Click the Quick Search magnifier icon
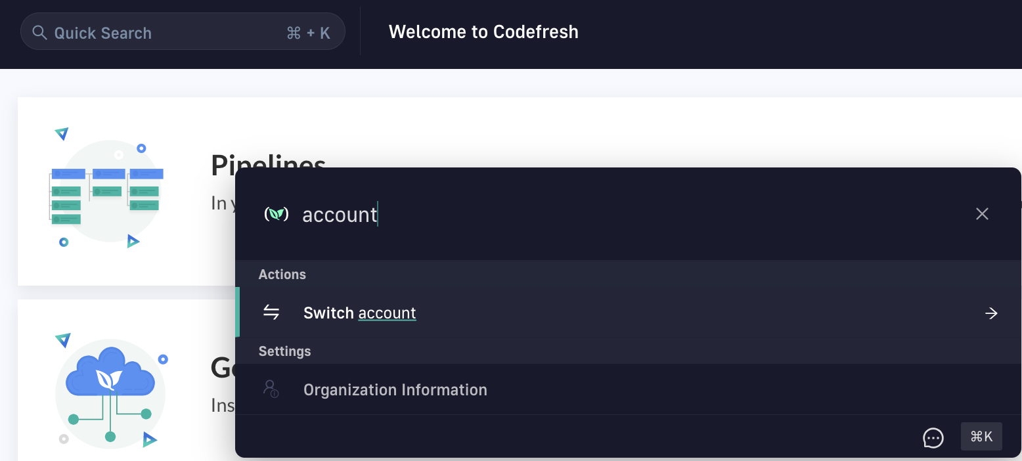1022x461 pixels. 40,33
